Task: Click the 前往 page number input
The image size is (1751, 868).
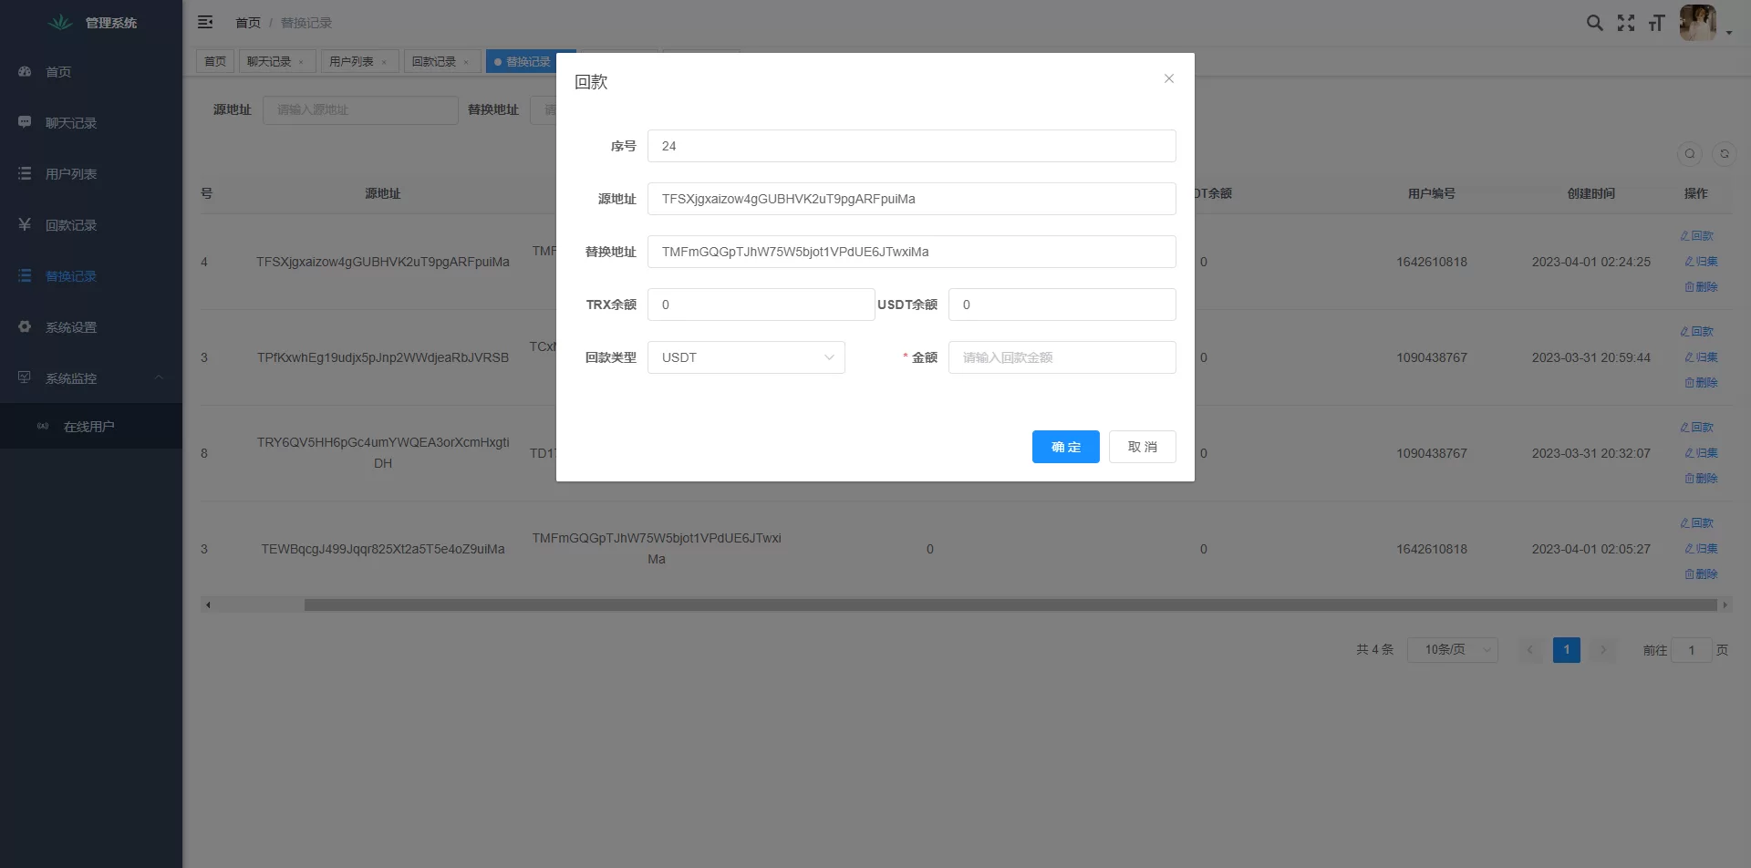Action: coord(1692,650)
